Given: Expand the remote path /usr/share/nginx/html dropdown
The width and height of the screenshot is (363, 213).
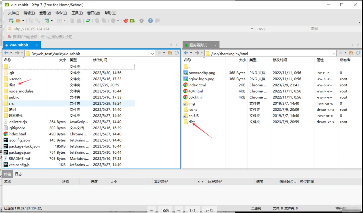Looking at the screenshot, I should pyautogui.click(x=334, y=54).
